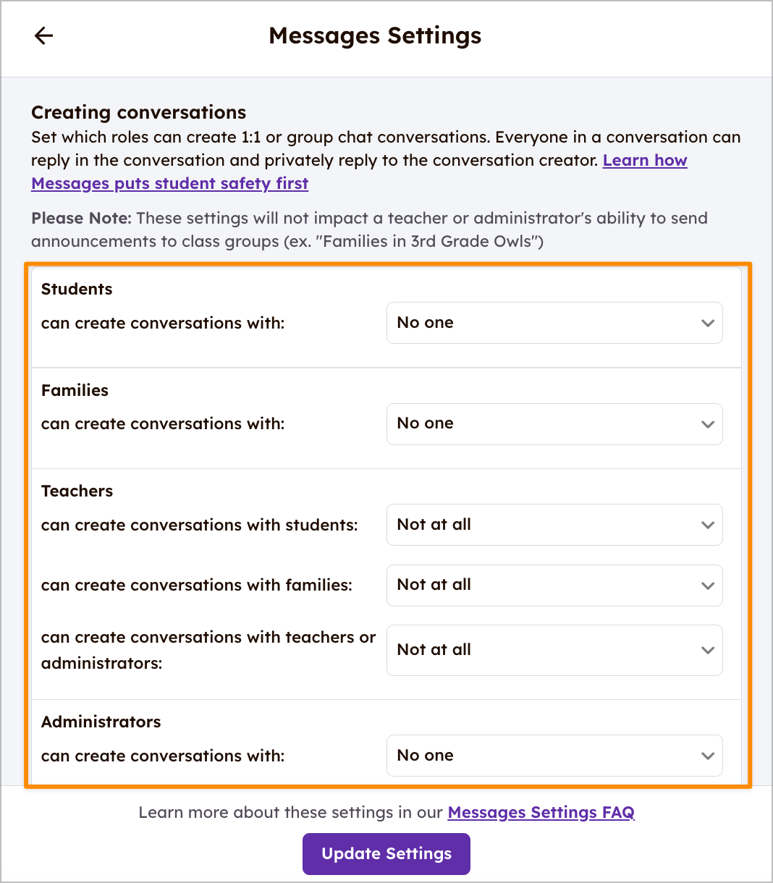Click chevron arrow in Families dropdown
This screenshot has height=883, width=773.
tap(707, 424)
